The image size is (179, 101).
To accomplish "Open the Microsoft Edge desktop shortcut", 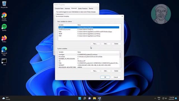I will [4, 51].
